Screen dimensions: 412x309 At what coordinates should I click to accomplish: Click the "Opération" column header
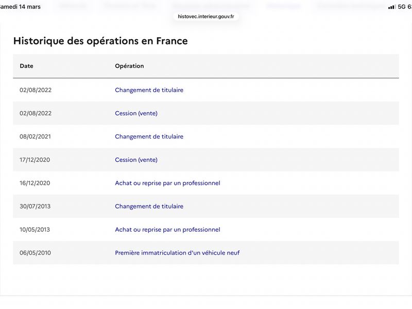129,66
